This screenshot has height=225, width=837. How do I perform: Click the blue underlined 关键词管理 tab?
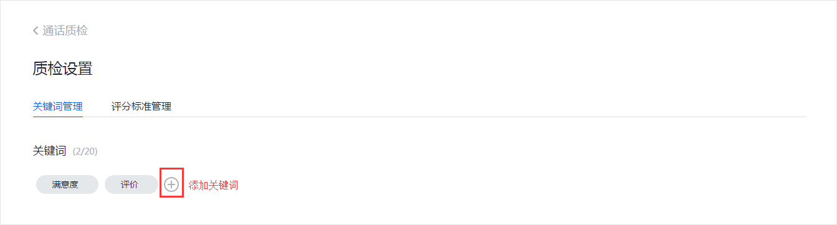pyautogui.click(x=58, y=106)
